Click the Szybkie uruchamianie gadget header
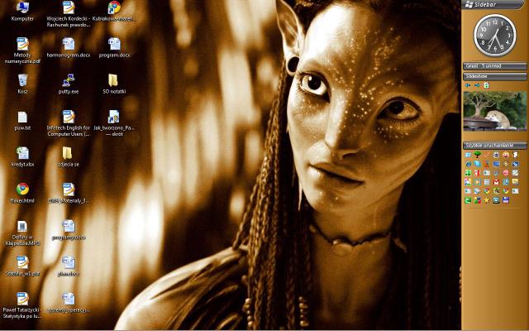The height and width of the screenshot is (331, 529). pos(494,146)
